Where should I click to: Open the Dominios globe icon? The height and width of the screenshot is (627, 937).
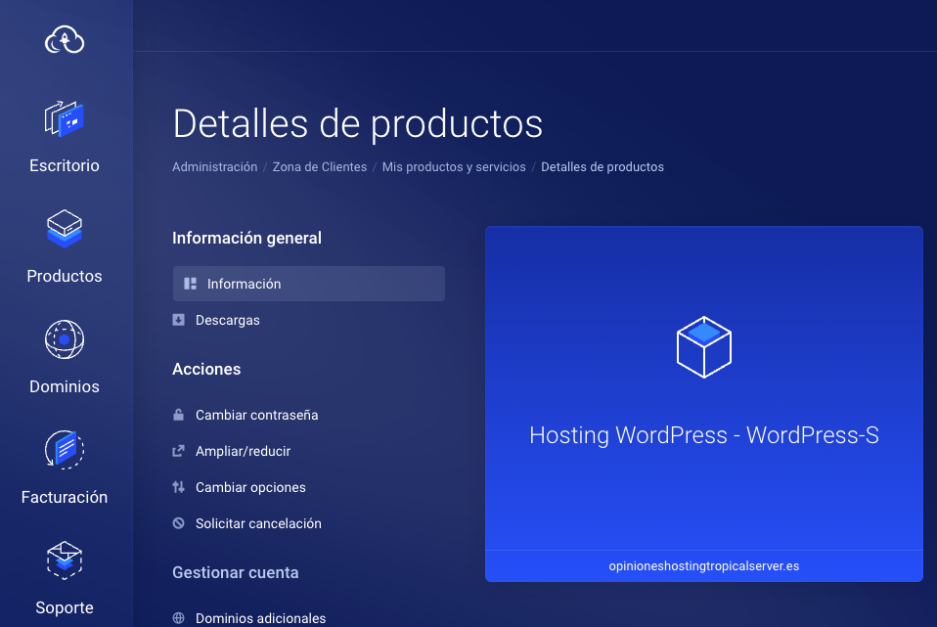pos(65,340)
